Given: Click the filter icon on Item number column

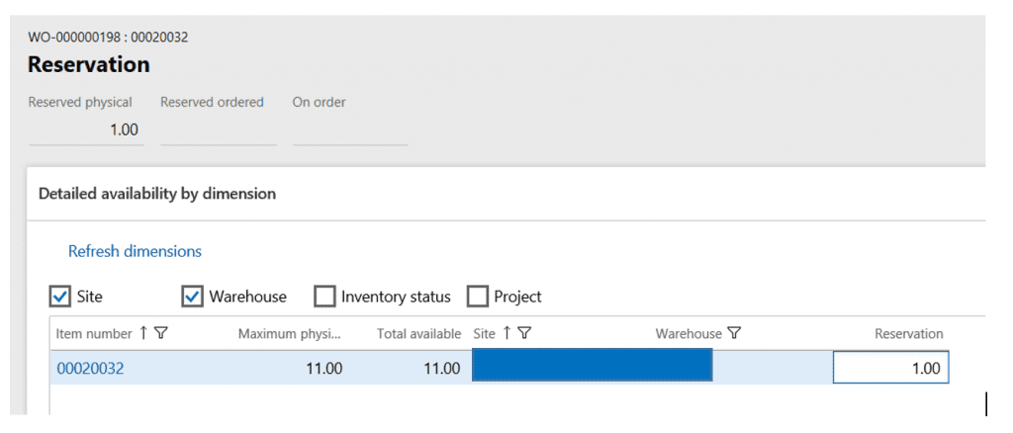Looking at the screenshot, I should [x=161, y=333].
